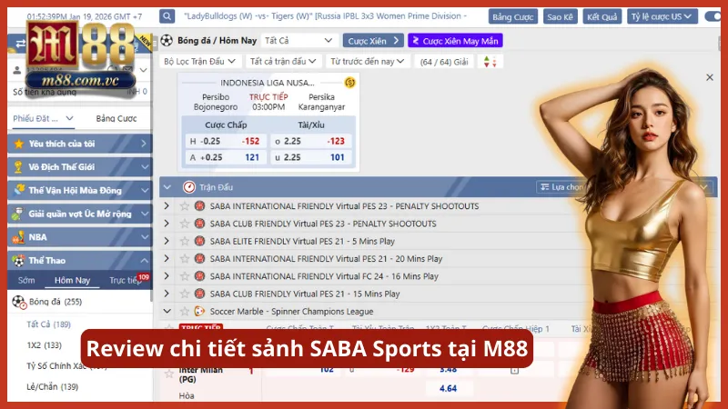Screen dimensions: 728x409
Task: Switch to the Trực tiếp live tab
Action: point(126,280)
